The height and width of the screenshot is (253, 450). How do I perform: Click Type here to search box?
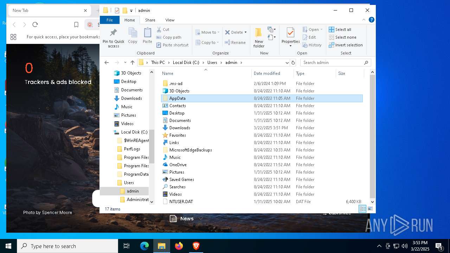(x=67, y=246)
